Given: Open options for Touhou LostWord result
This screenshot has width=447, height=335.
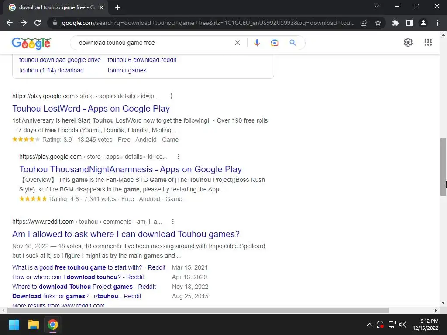Looking at the screenshot, I should (171, 96).
